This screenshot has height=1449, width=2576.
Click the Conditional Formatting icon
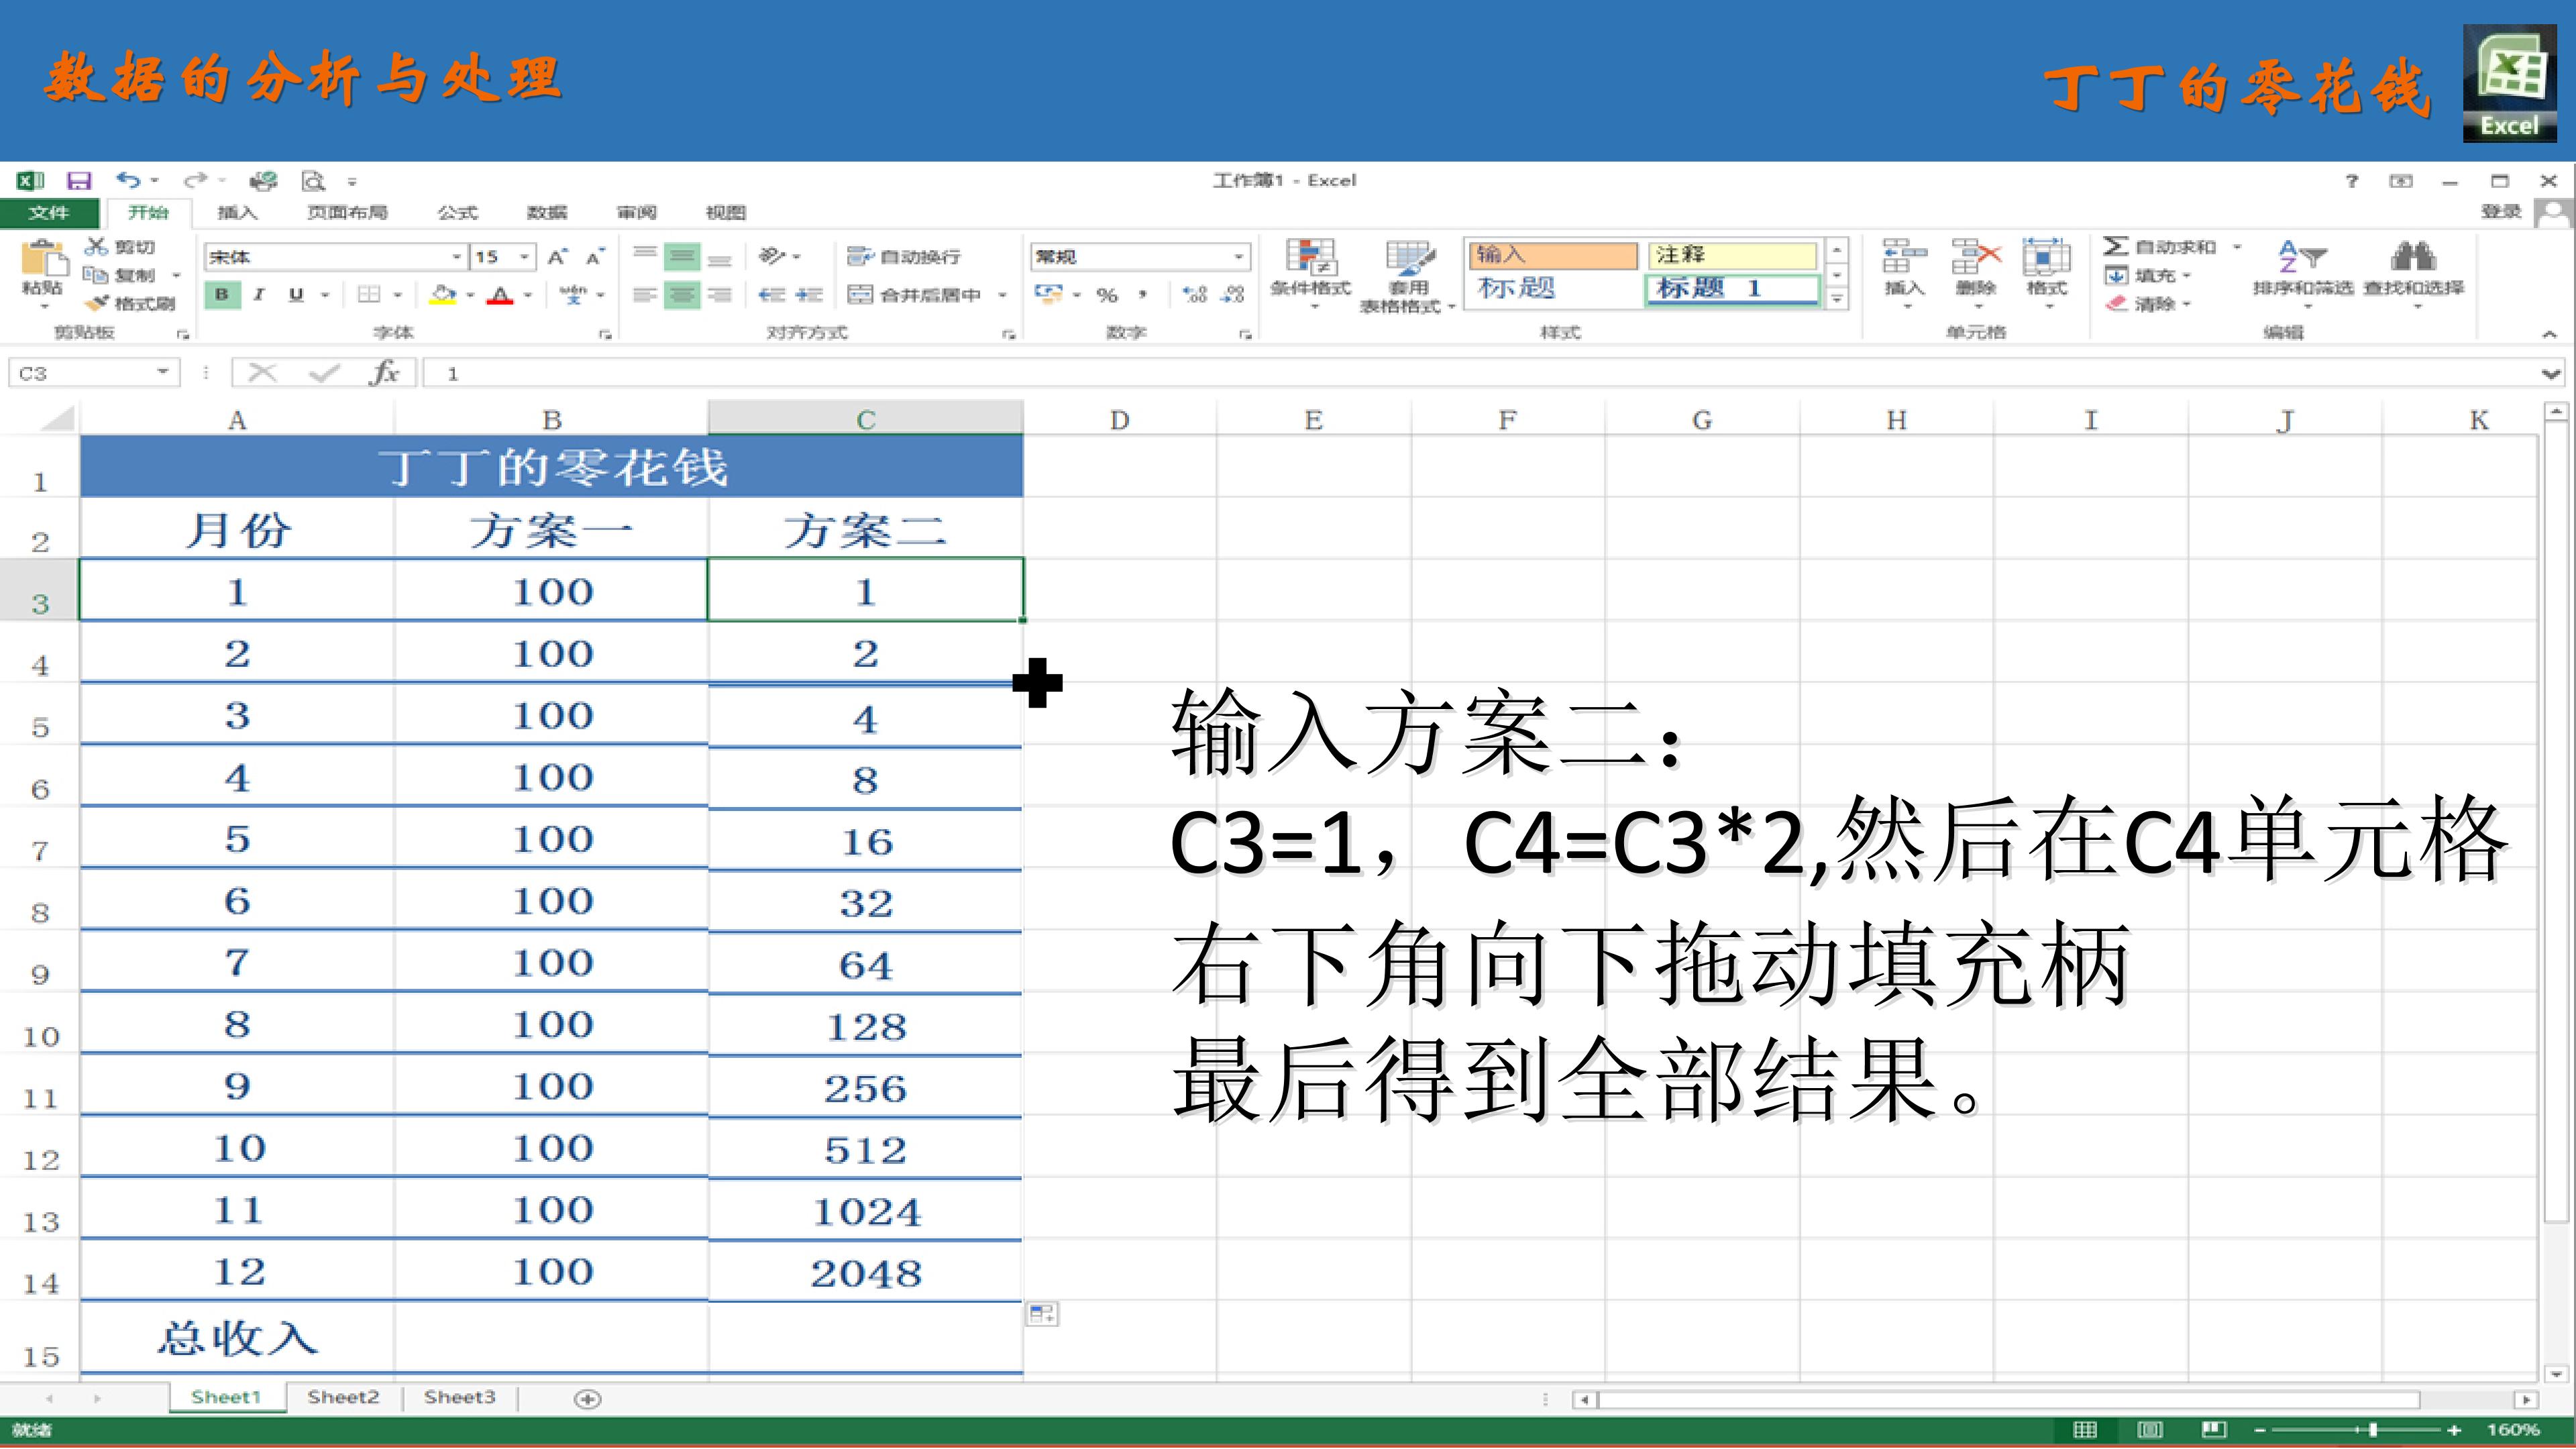click(1310, 259)
